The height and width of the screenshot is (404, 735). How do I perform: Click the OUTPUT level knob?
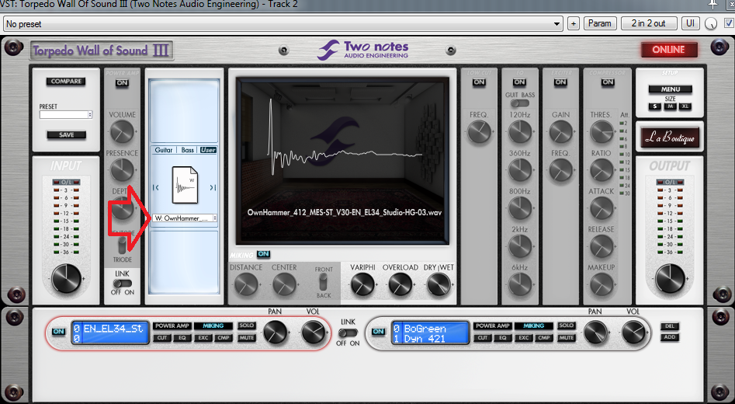tap(669, 279)
